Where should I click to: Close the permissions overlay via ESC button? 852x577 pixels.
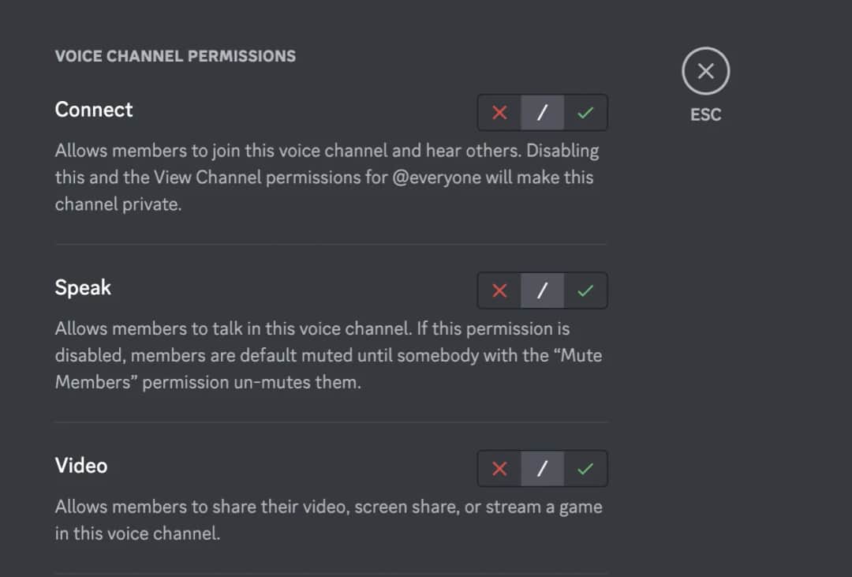[704, 70]
